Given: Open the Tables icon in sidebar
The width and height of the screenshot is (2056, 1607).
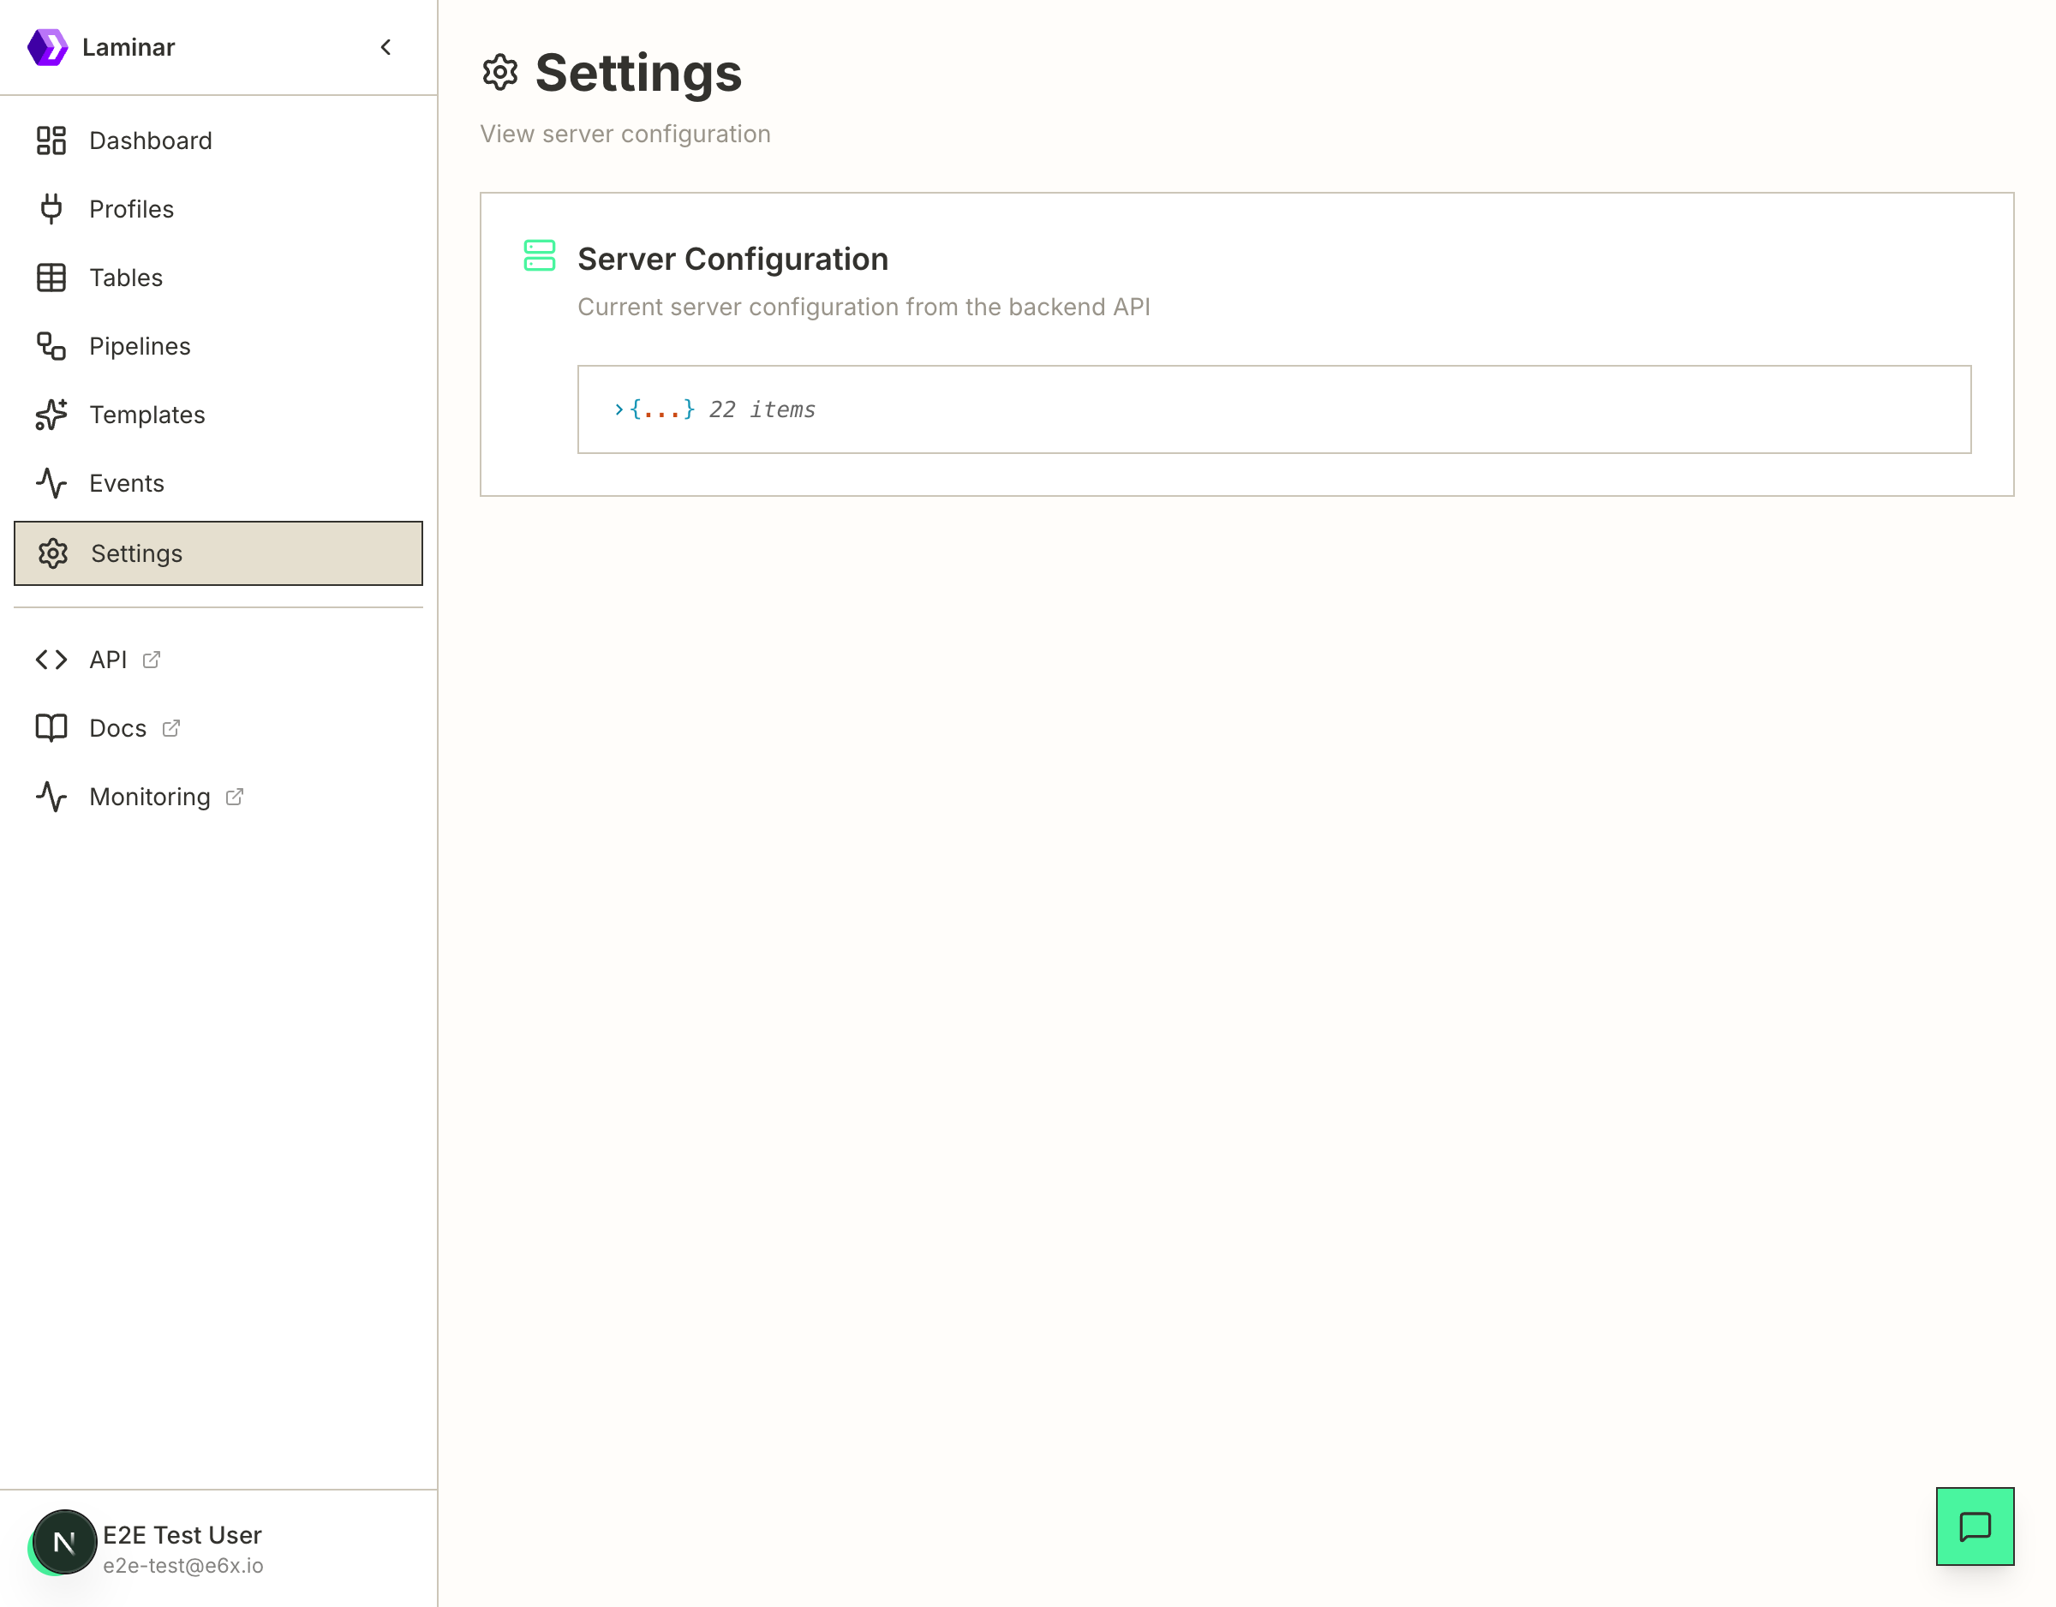Looking at the screenshot, I should click(x=51, y=278).
